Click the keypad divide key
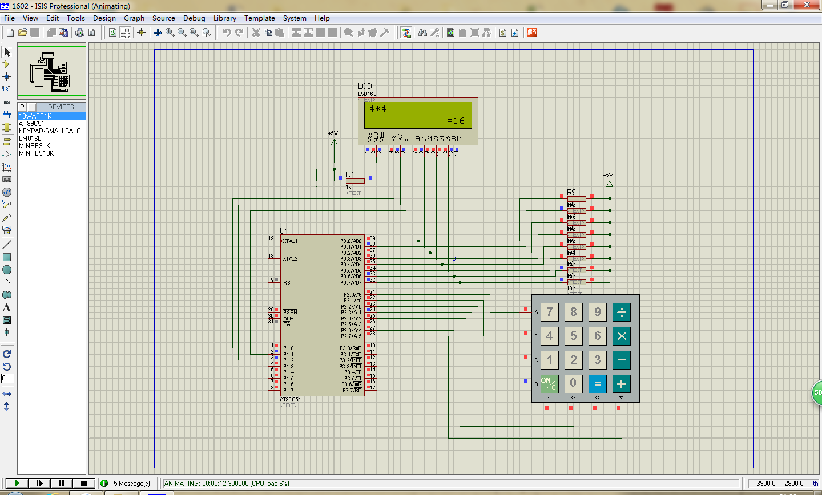 click(x=622, y=312)
